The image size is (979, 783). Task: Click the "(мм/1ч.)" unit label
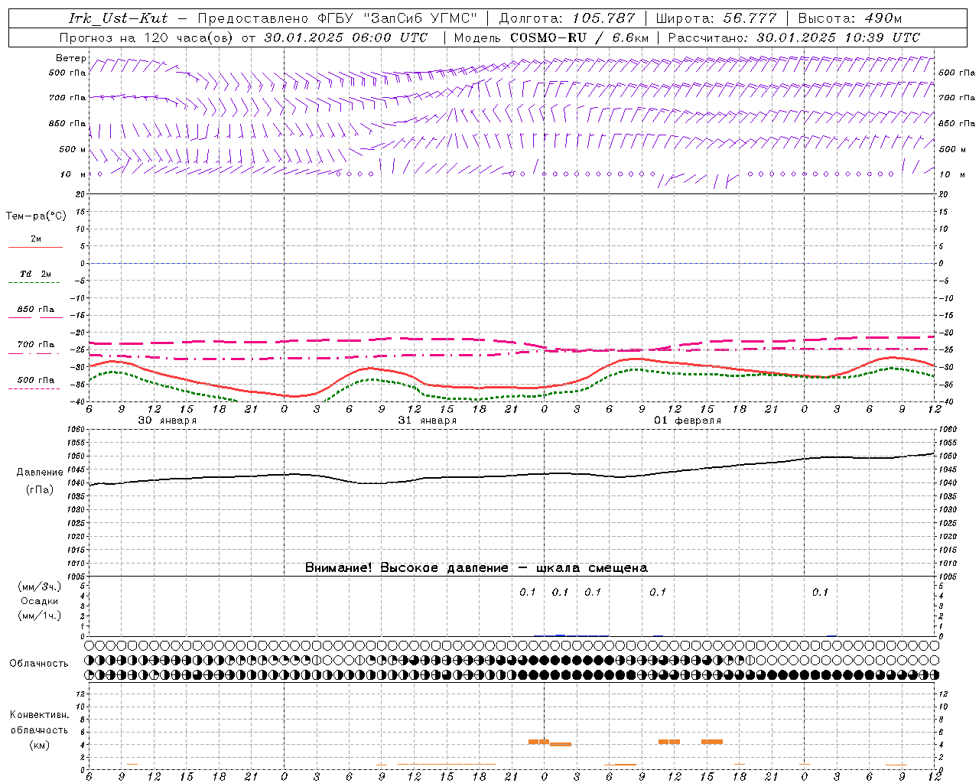click(x=40, y=616)
